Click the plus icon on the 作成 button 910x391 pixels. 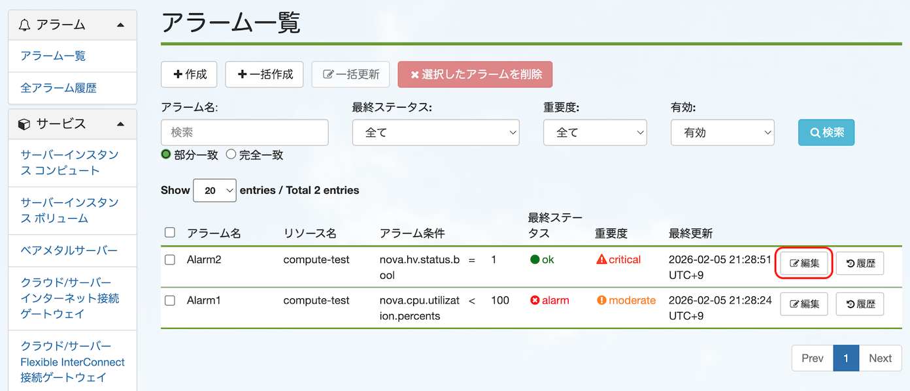point(177,74)
